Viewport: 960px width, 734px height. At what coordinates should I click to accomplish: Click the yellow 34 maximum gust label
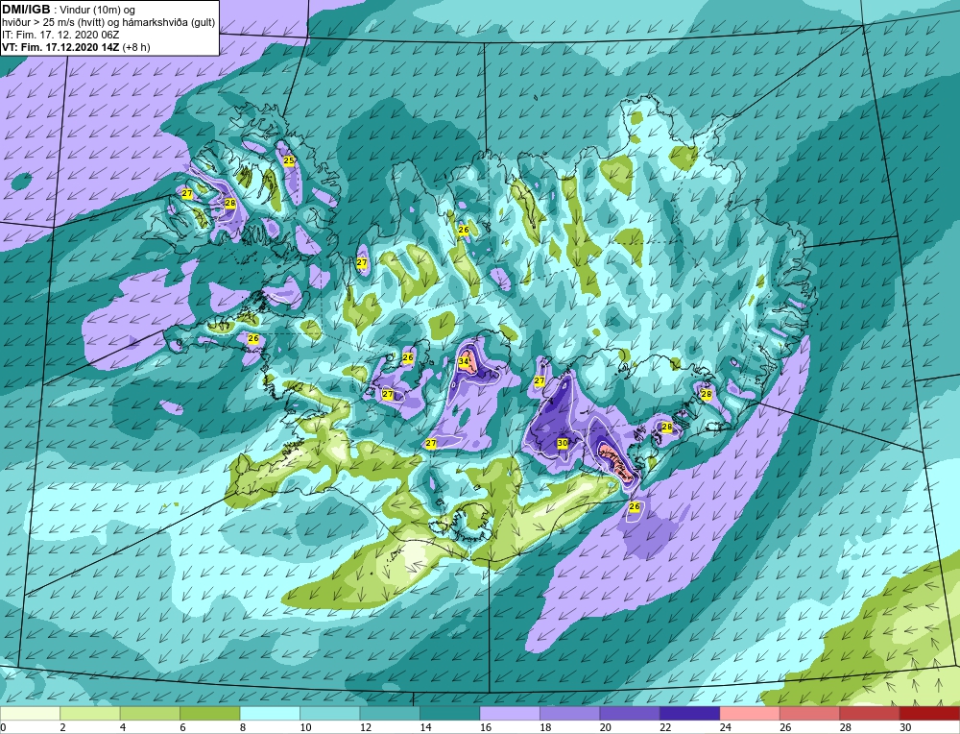coord(464,362)
